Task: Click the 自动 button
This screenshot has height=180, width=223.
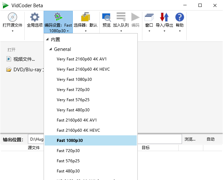Action: click(x=211, y=139)
